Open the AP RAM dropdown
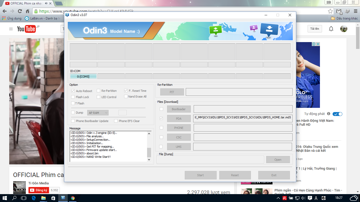This screenshot has height=202, width=360. click(98, 113)
